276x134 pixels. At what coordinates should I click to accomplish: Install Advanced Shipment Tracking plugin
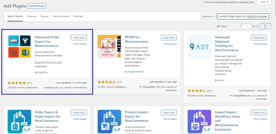[259, 38]
